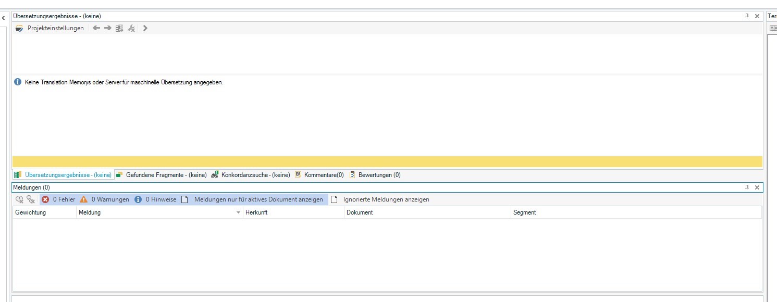Switch to the Konkordanzsuche tab
The width and height of the screenshot is (777, 302).
coord(251,175)
